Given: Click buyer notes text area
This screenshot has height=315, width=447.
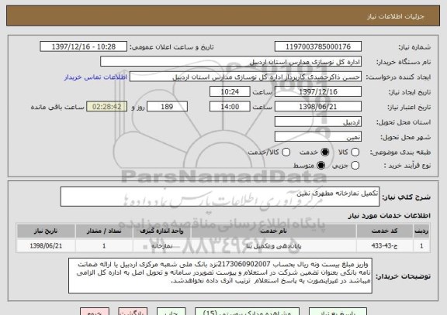Looking at the screenshot, I should pyautogui.click(x=220, y=276).
